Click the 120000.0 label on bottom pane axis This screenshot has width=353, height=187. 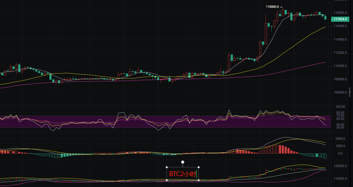340,166
